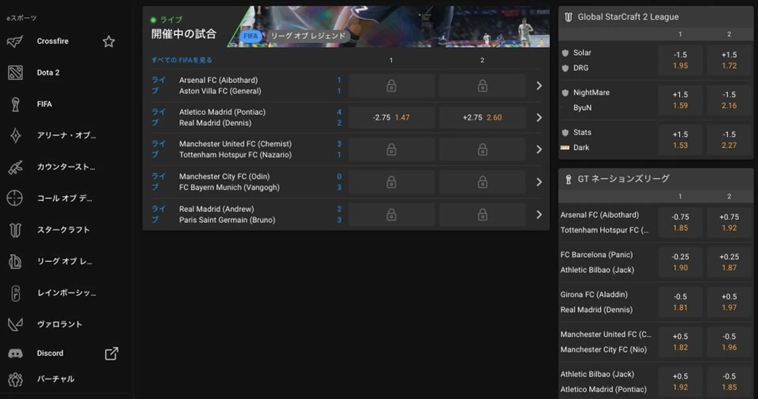Click the Rainbow Six icon
The width and height of the screenshot is (758, 399).
(15, 293)
